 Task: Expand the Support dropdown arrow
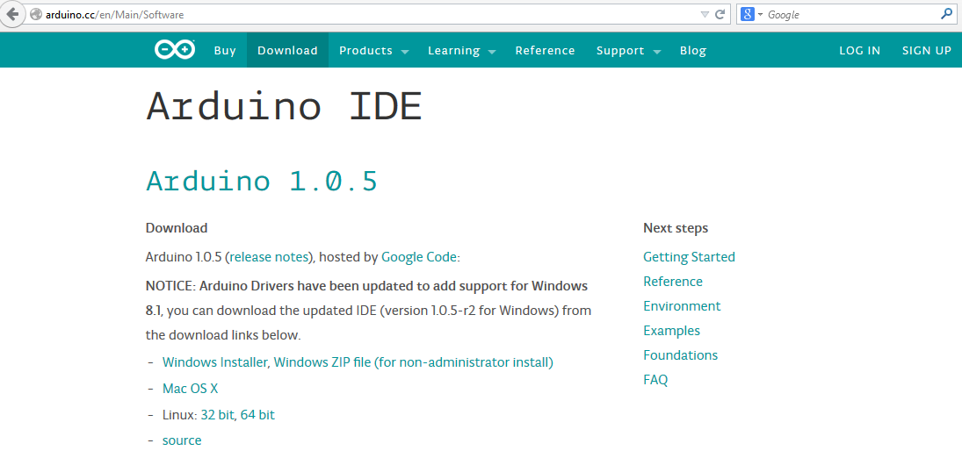click(x=657, y=52)
